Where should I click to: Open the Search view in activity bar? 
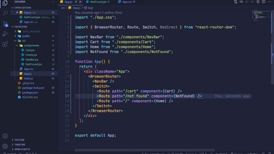pyautogui.click(x=5, y=13)
